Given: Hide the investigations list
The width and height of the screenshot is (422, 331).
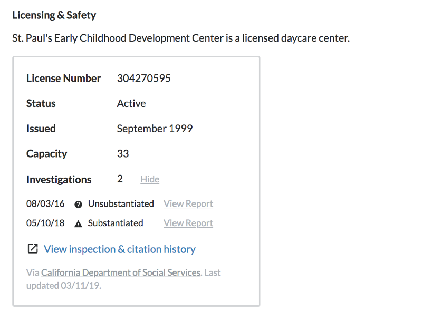Looking at the screenshot, I should pos(150,179).
